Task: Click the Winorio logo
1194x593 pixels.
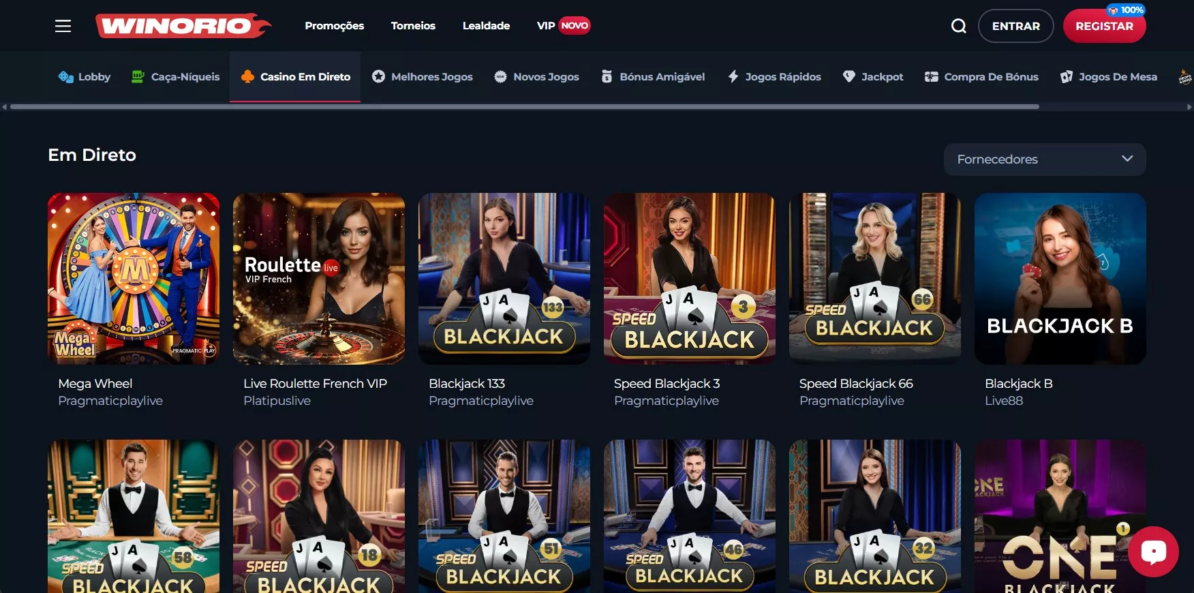Action: pos(183,26)
